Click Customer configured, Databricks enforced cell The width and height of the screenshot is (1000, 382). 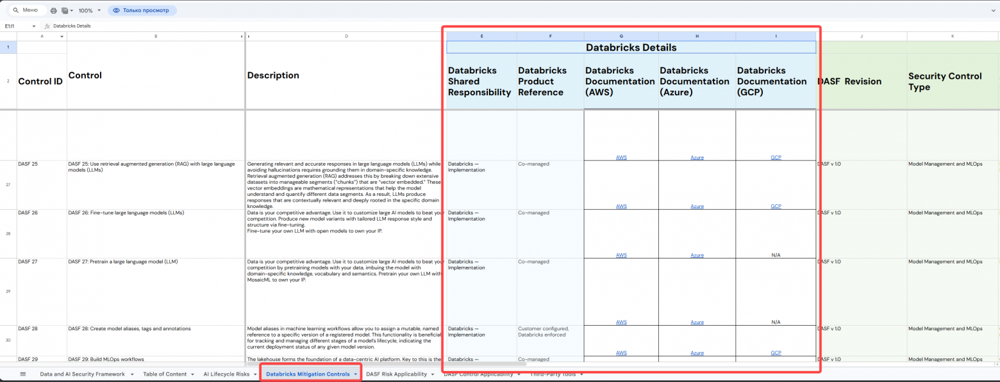click(x=551, y=340)
